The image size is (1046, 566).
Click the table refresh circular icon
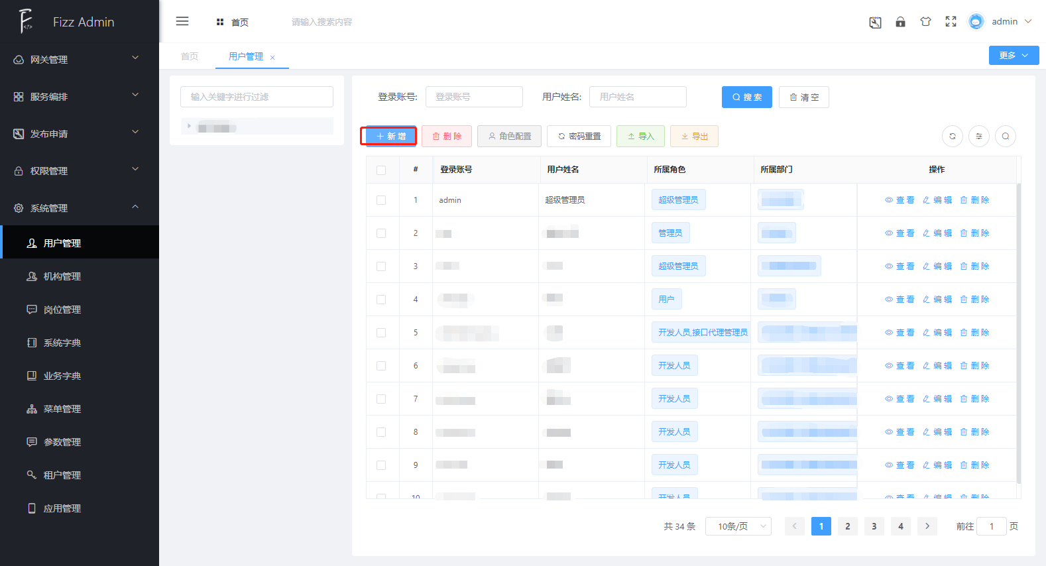(953, 136)
